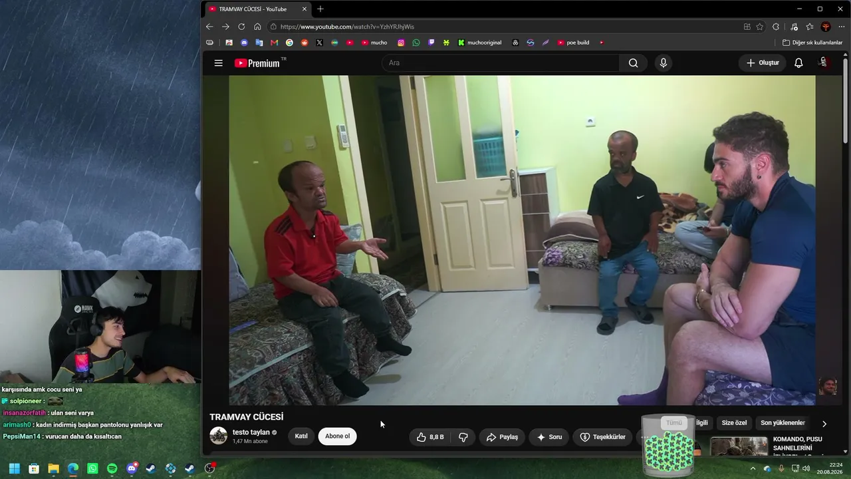Click the browser home button
This screenshot has height=479, width=851.
pos(257,27)
